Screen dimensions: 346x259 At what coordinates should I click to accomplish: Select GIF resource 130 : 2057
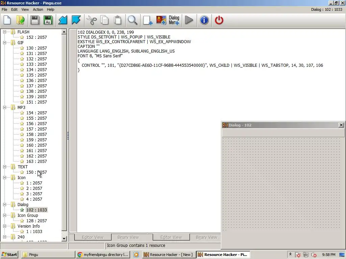(x=36, y=48)
